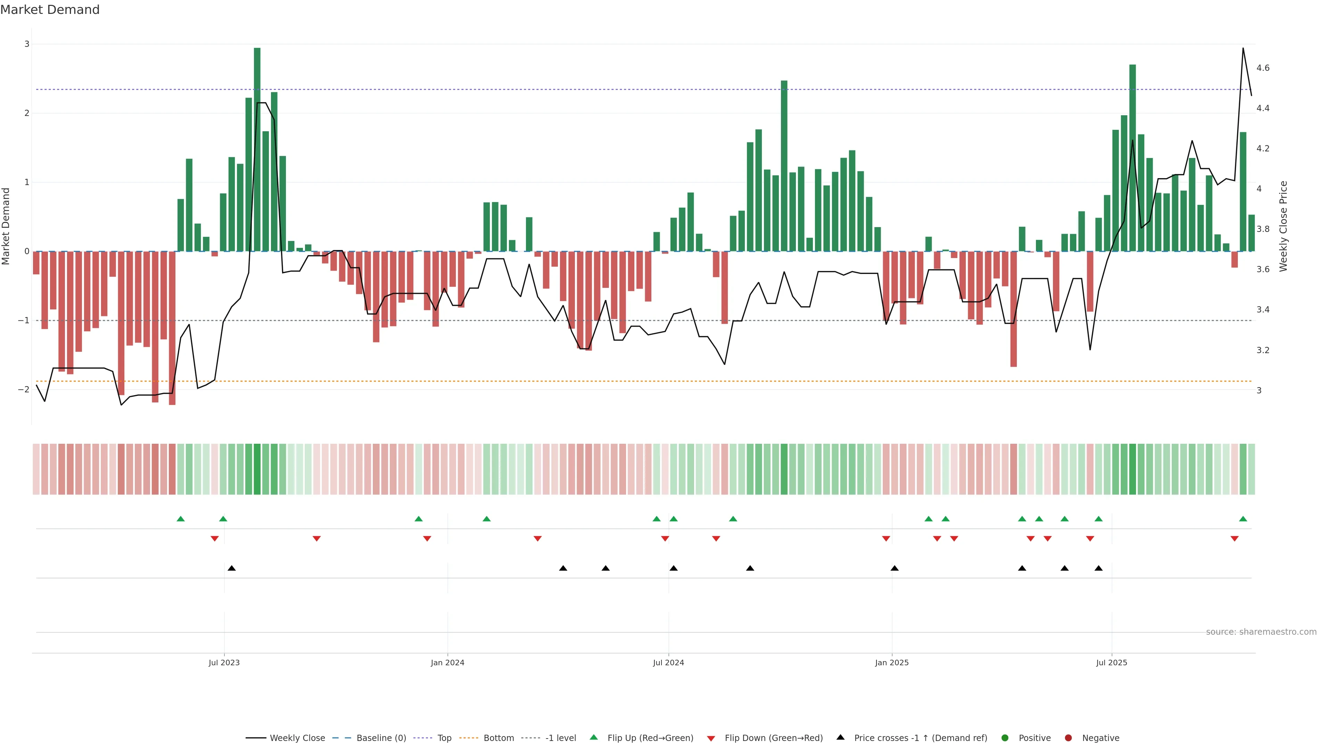Click the Flip Down red triangle legend icon
Image resolution: width=1334 pixels, height=750 pixels.
pyautogui.click(x=711, y=739)
